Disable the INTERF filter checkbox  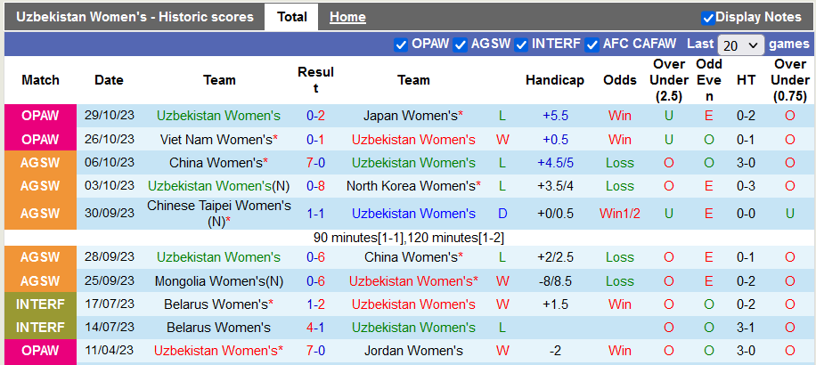coord(521,44)
